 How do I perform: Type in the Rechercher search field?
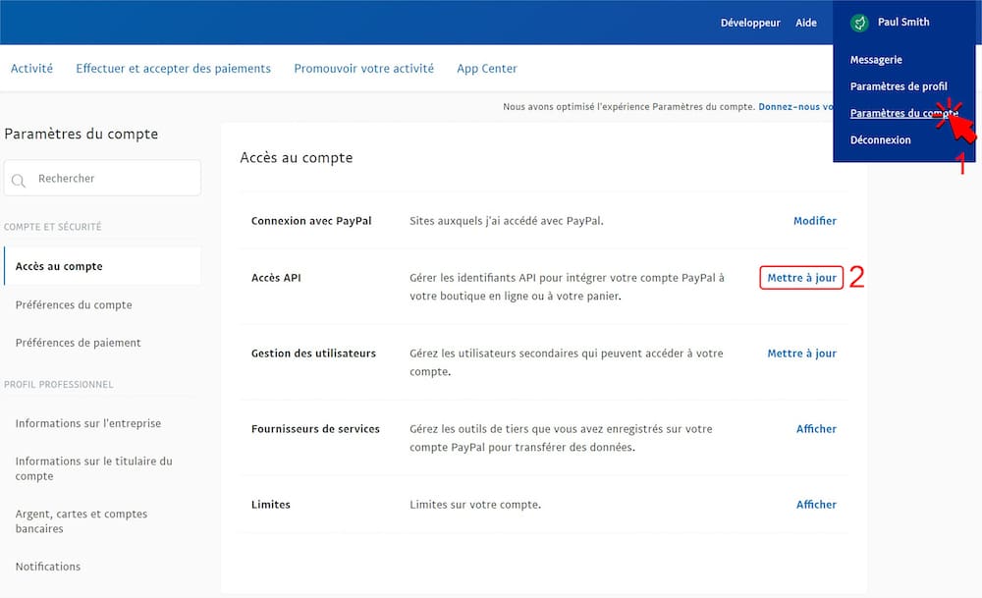tap(113, 179)
